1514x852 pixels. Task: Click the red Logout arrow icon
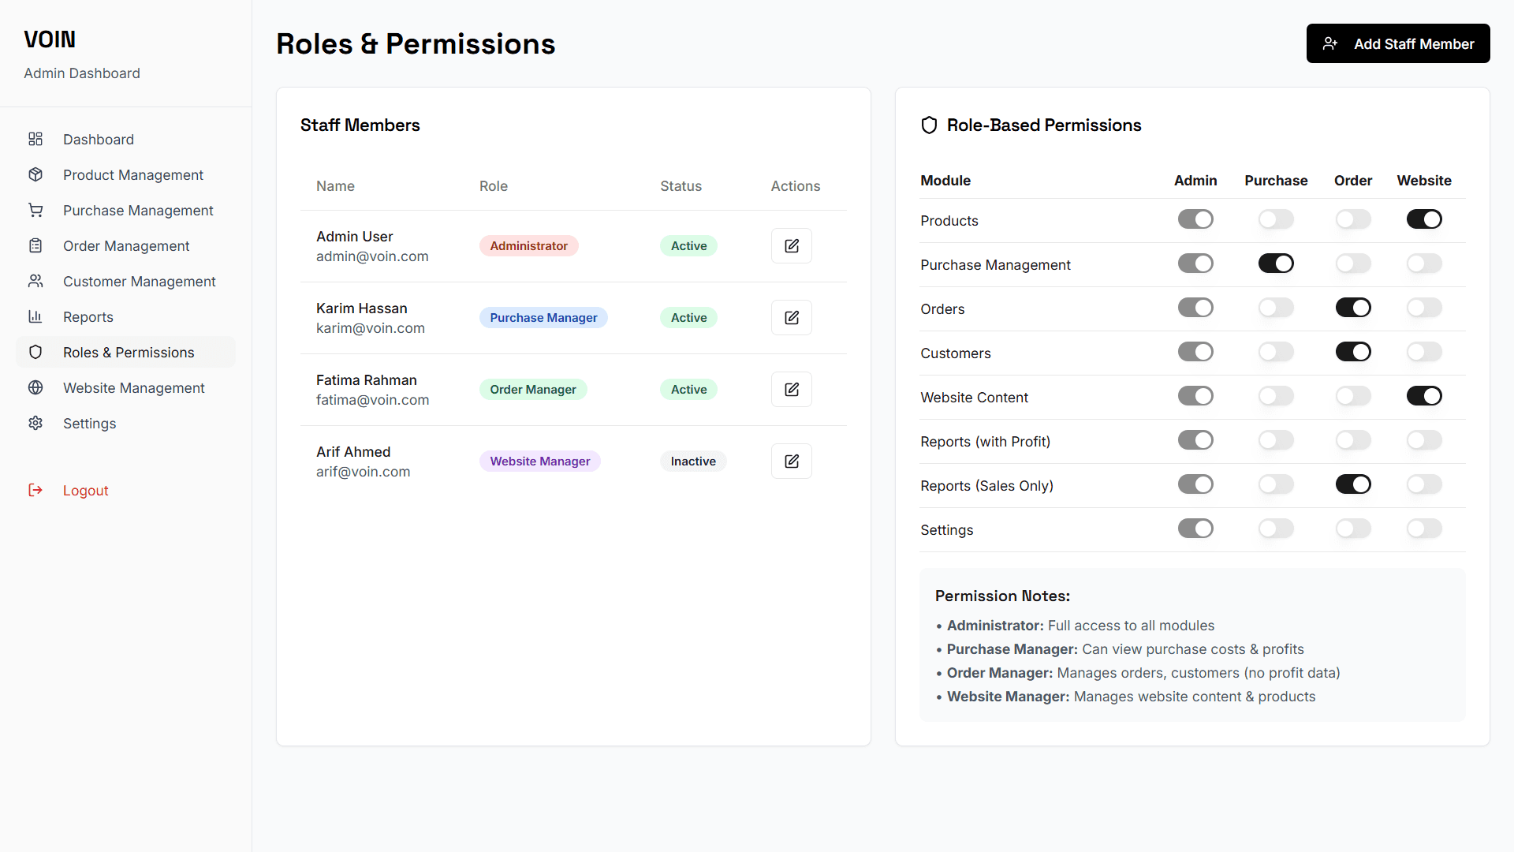(x=35, y=491)
